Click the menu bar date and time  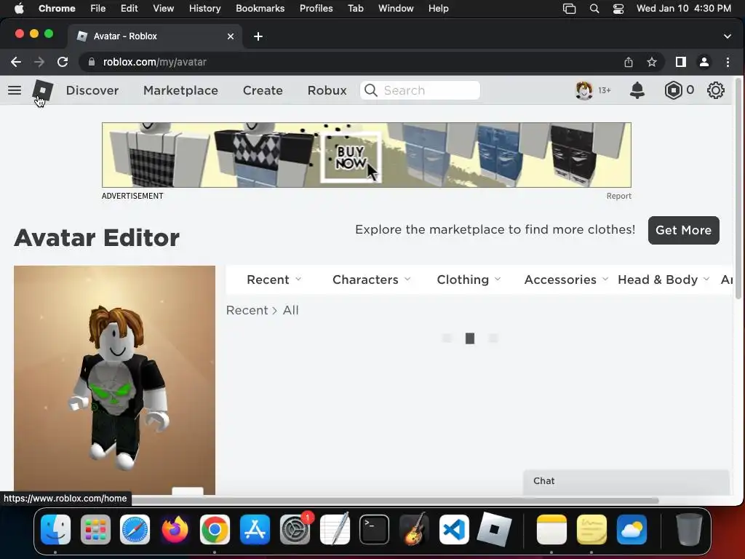point(684,9)
